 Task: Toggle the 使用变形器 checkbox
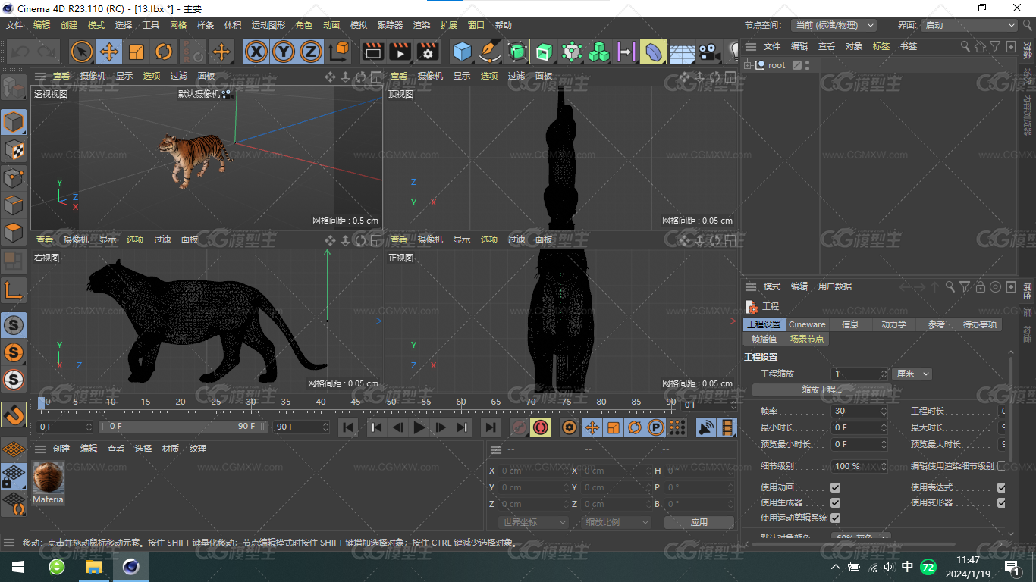[1001, 502]
